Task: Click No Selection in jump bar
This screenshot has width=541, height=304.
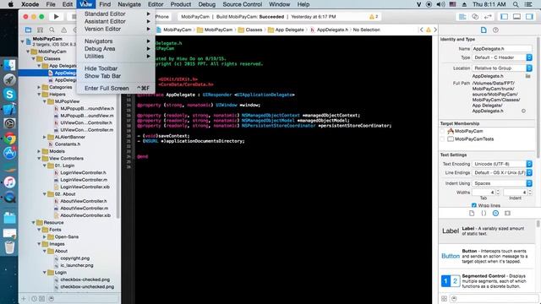Action: coord(366,30)
